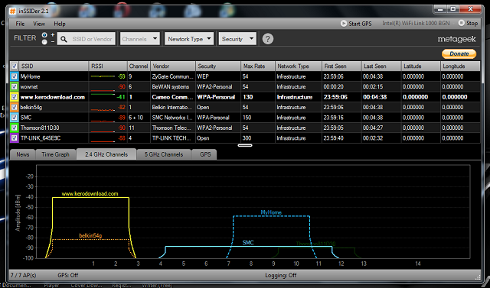The width and height of the screenshot is (490, 288).
Task: Open the Security filter dropdown
Action: [237, 39]
